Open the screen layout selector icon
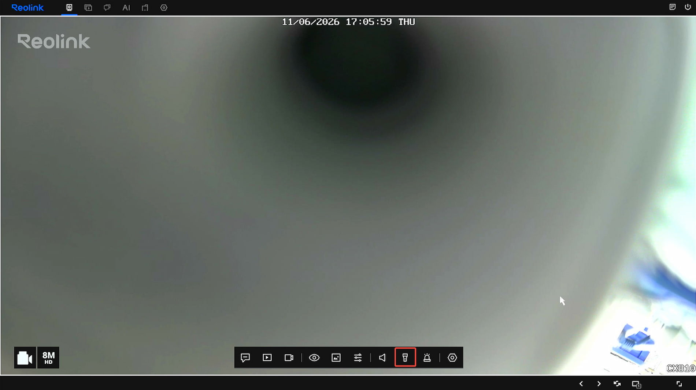This screenshot has width=696, height=390. click(x=636, y=384)
